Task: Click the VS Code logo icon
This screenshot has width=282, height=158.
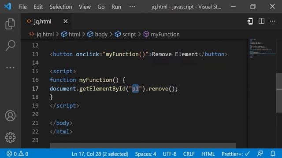Action: coord(8,7)
